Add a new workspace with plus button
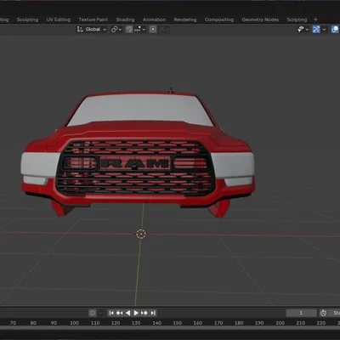Viewport: 340px width, 340px height. point(315,20)
